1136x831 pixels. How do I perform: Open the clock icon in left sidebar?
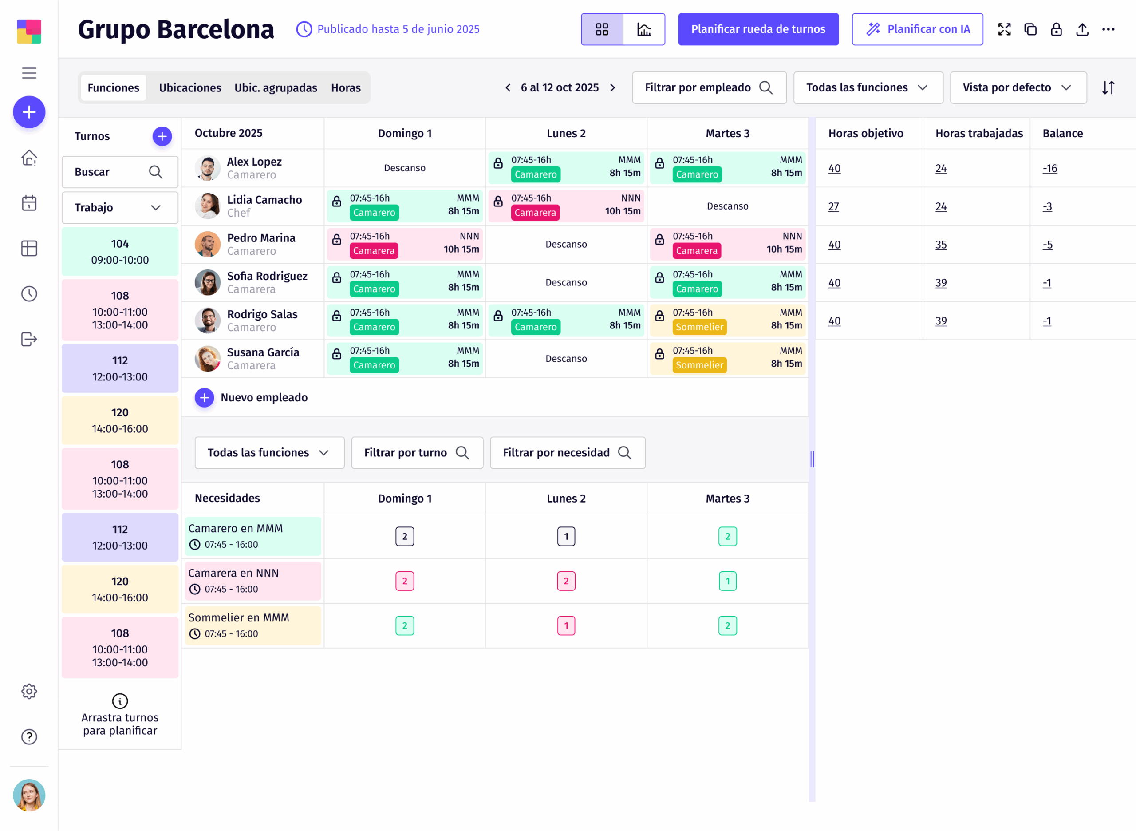pyautogui.click(x=29, y=294)
